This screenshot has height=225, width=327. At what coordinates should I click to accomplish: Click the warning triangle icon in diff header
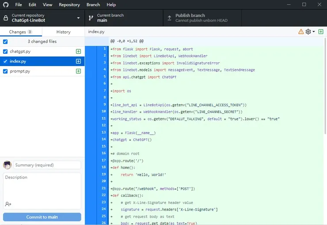(x=301, y=32)
